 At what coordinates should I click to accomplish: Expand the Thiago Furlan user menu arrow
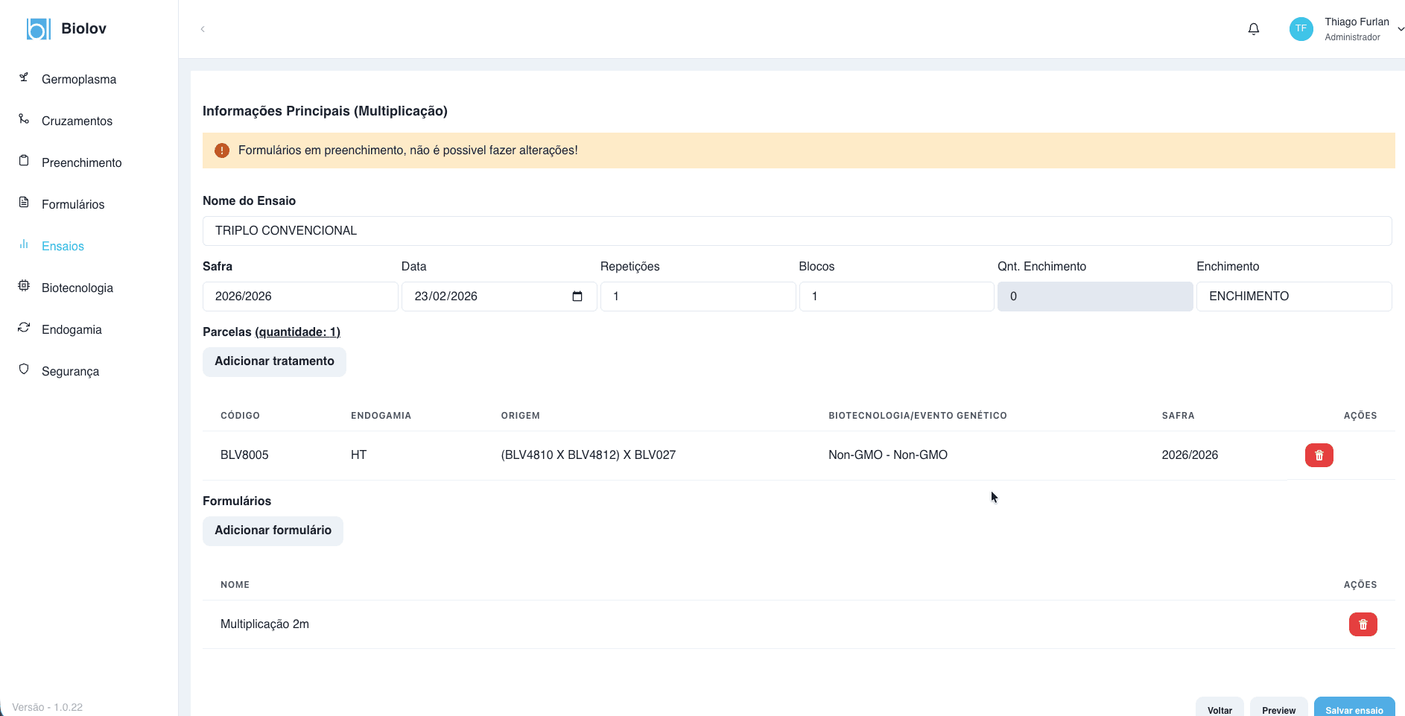(1401, 29)
